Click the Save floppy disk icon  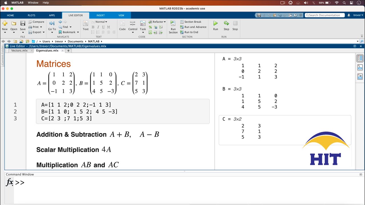click(x=23, y=23)
